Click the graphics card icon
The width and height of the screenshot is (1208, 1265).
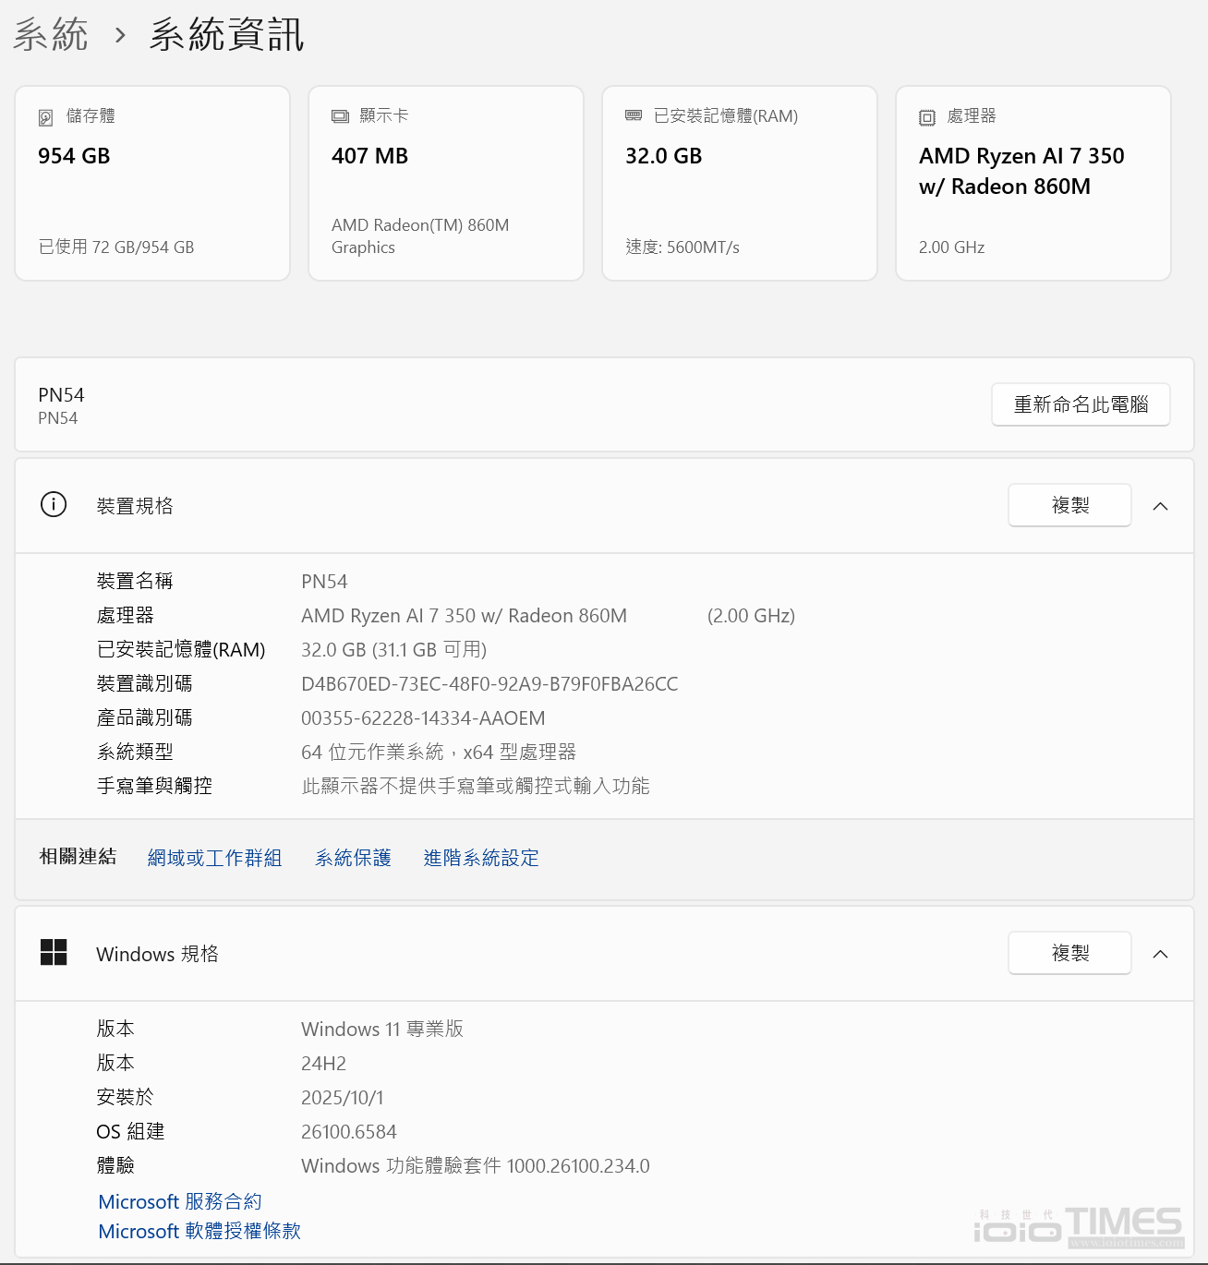pyautogui.click(x=340, y=116)
